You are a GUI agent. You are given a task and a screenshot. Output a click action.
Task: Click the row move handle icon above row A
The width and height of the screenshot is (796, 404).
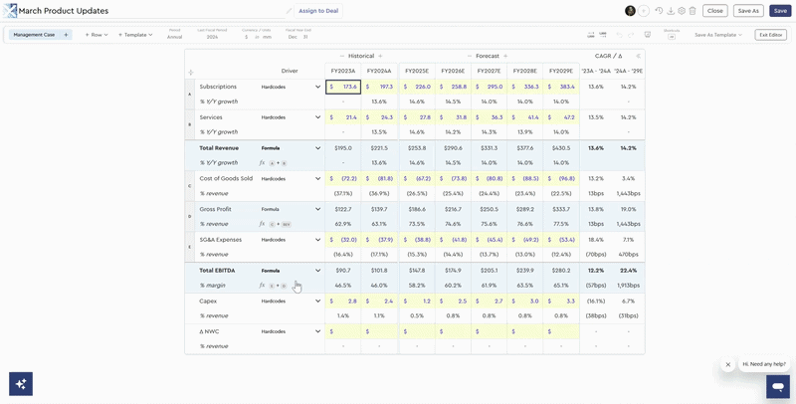pos(191,73)
